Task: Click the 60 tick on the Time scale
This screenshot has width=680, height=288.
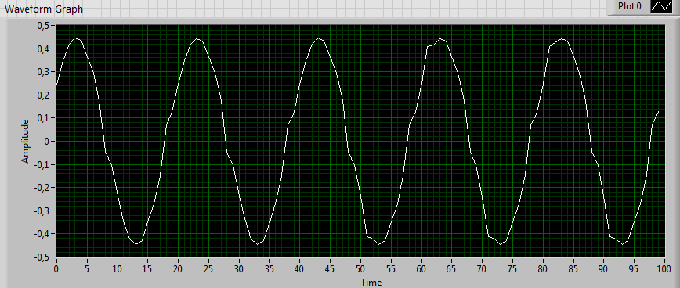Action: pos(421,269)
